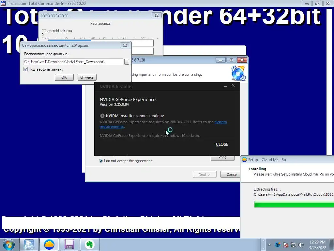Click the taskbar clock showing 12:29 PM

(317, 242)
